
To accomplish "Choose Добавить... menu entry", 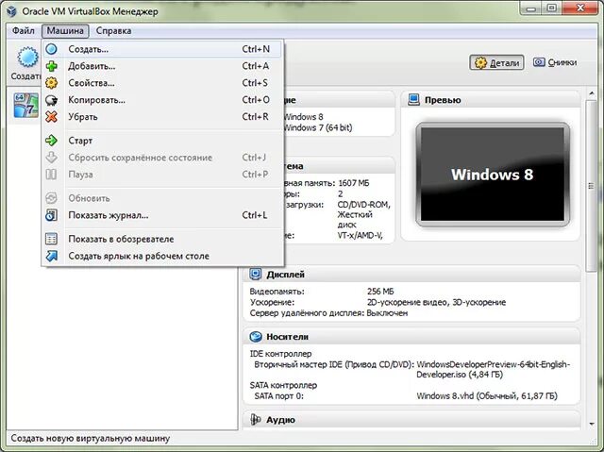I will point(162,66).
